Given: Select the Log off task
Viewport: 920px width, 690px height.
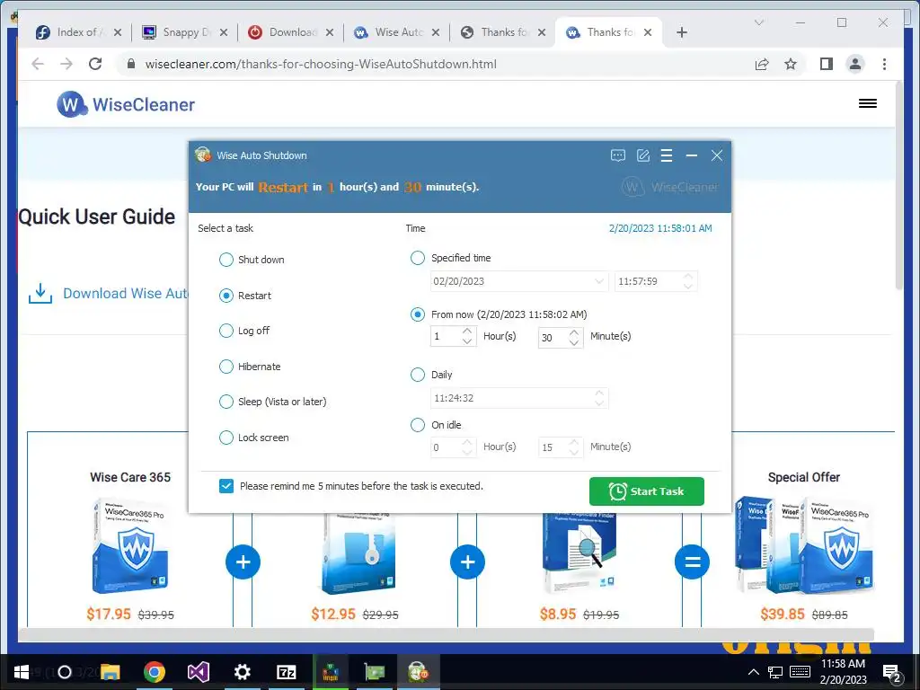Looking at the screenshot, I should coord(226,331).
